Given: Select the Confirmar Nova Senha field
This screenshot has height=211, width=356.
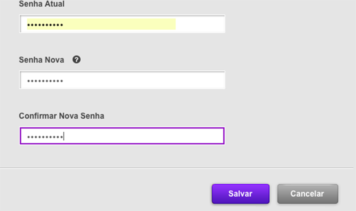Looking at the screenshot, I should [x=122, y=136].
